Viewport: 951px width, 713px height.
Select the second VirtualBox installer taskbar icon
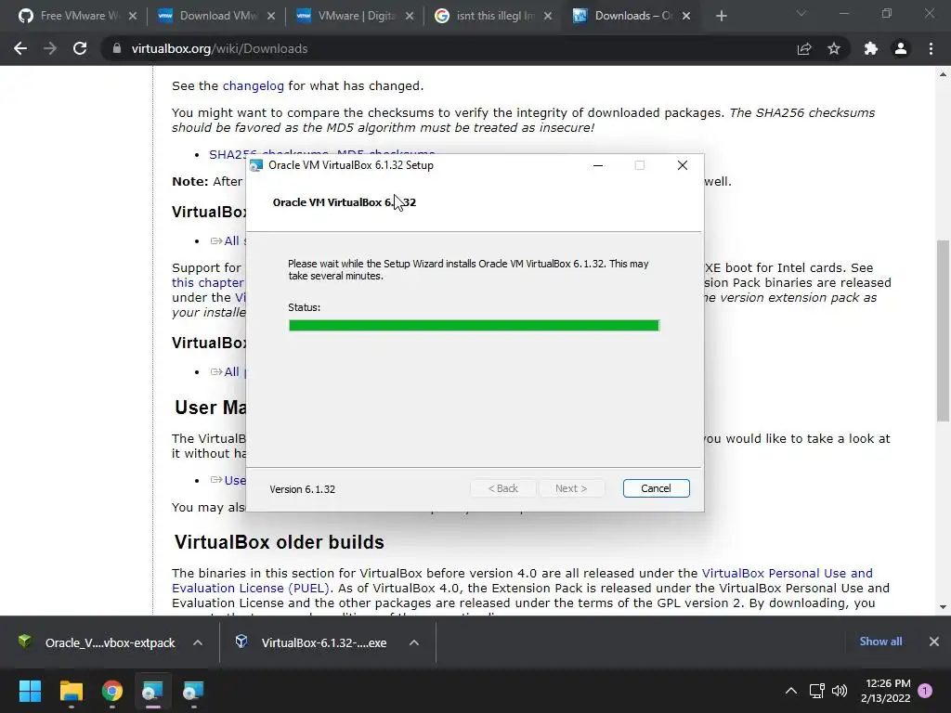pos(193,691)
